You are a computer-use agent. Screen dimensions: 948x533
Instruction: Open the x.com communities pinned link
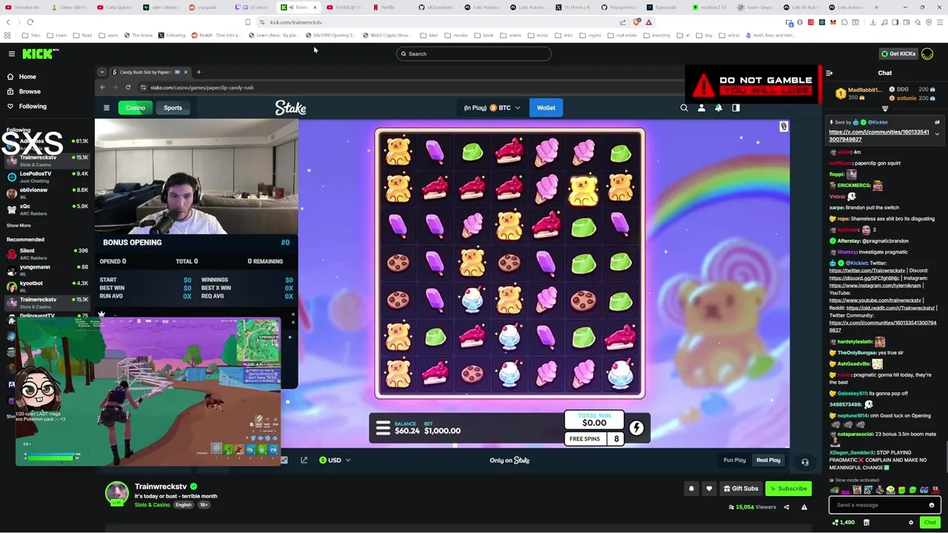click(878, 135)
